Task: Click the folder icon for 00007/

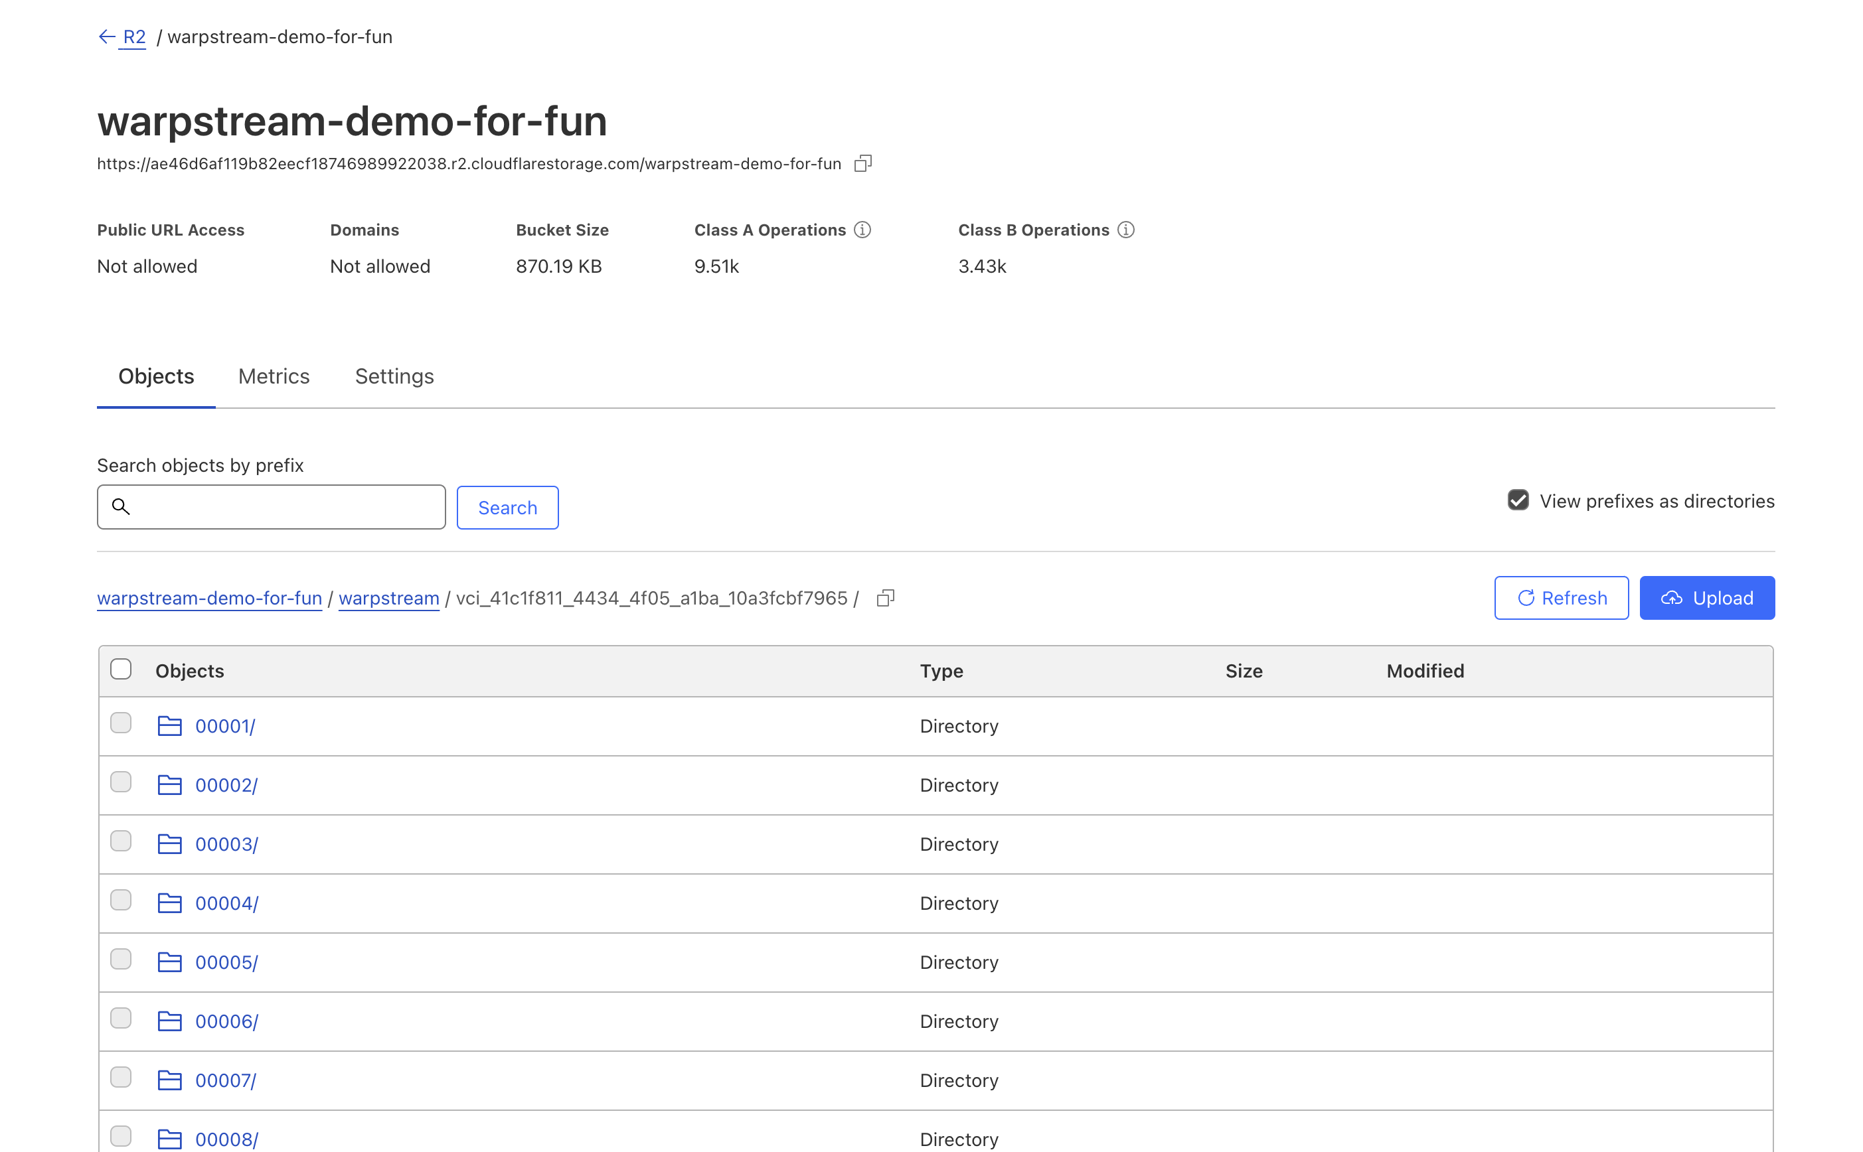Action: click(169, 1080)
